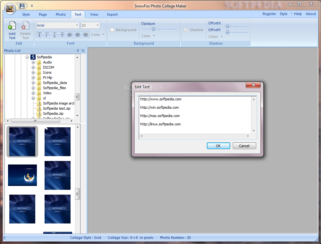Select the Text ribbon tab

[x=78, y=14]
